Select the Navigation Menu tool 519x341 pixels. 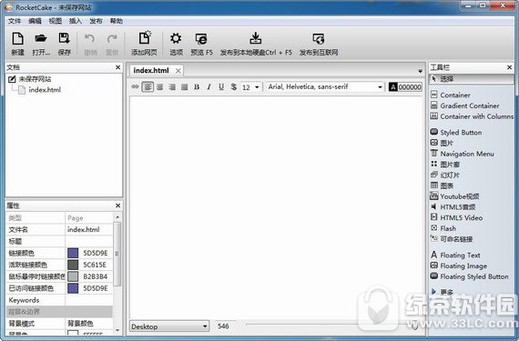[462, 154]
